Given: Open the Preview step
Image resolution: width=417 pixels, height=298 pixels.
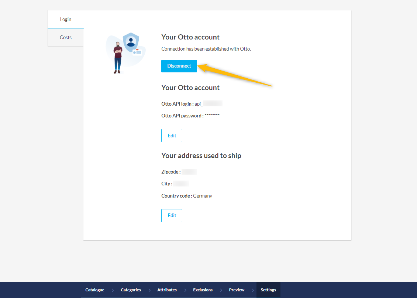Looking at the screenshot, I should coord(237,290).
